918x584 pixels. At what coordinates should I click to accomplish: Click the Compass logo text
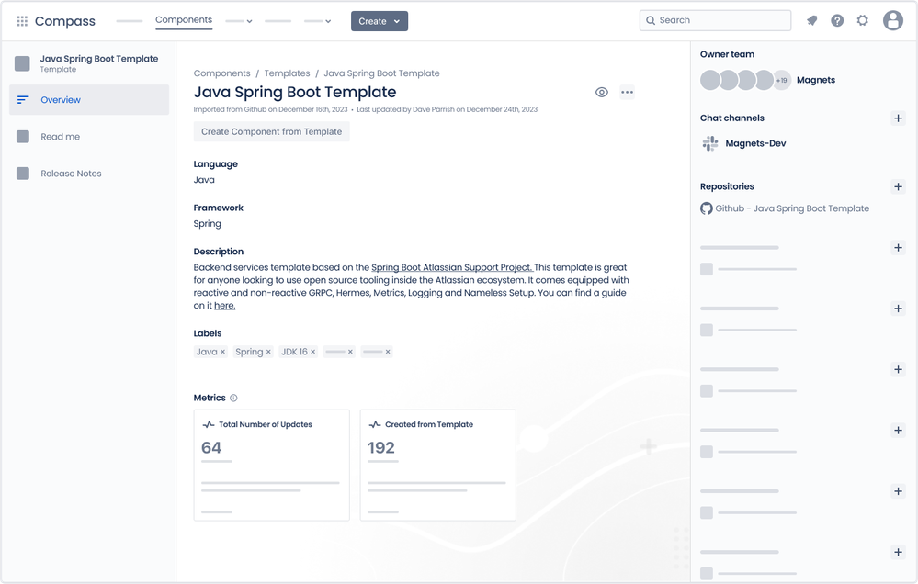tap(65, 21)
